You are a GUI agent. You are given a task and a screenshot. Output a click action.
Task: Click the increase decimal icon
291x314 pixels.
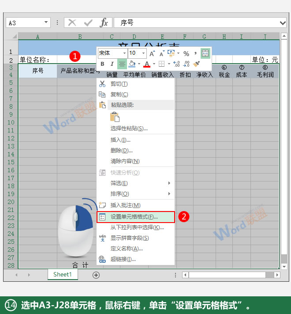click(176, 64)
